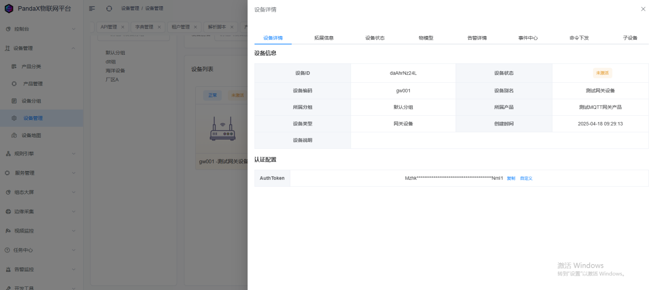The height and width of the screenshot is (290, 655).
Task: Click the 未激活 status badge in device info
Action: 602,73
